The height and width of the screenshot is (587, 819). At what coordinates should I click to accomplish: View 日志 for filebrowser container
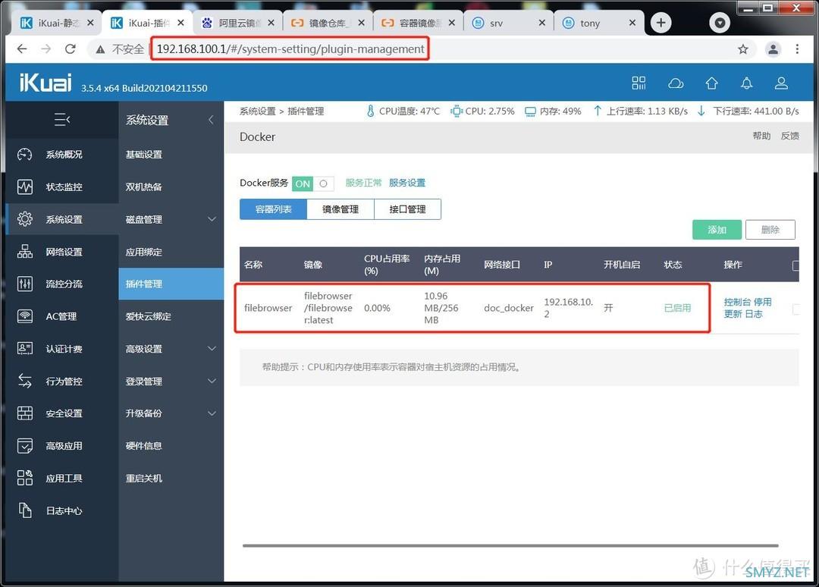click(754, 314)
